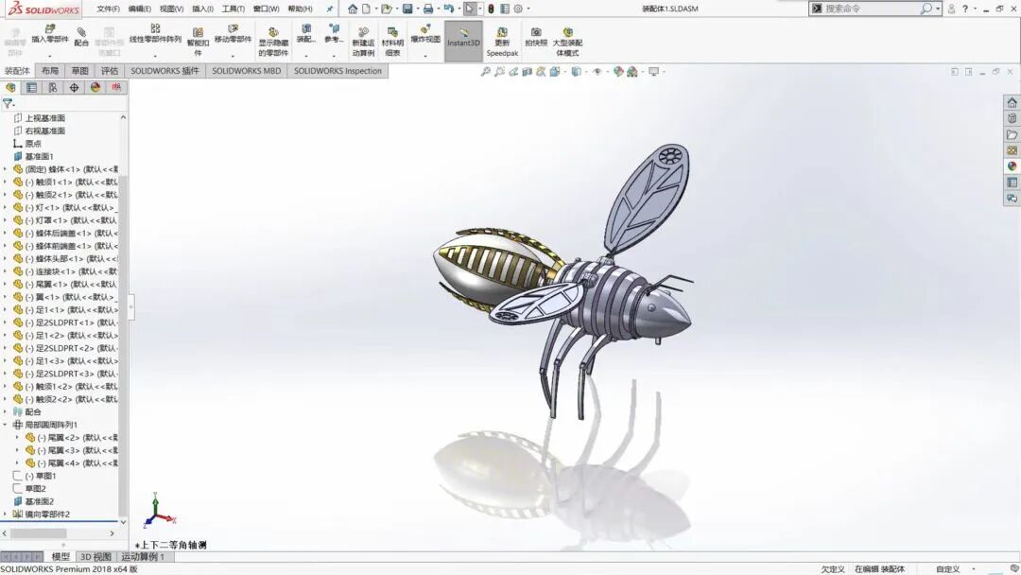The image size is (1021, 575).
Task: Open the Help question mark button
Action: (x=965, y=9)
